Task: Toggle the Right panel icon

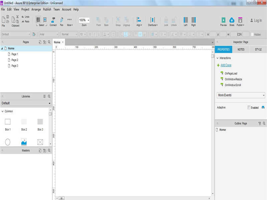Action: click(194, 20)
